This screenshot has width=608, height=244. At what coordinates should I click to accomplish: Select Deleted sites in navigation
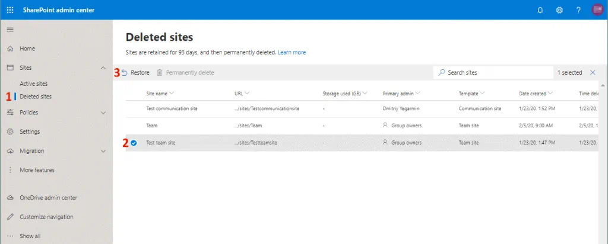pyautogui.click(x=36, y=97)
